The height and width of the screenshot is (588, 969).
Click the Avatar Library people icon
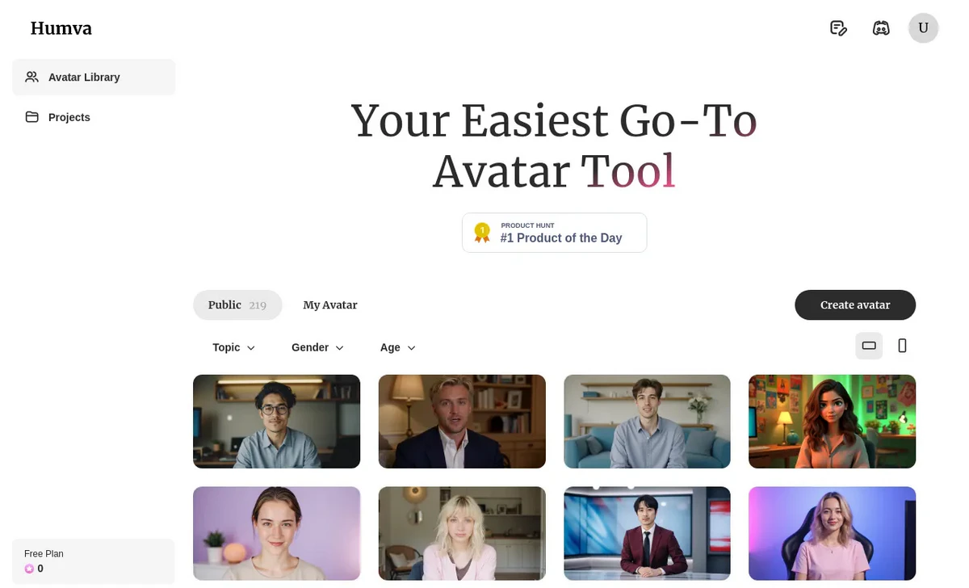tap(31, 78)
